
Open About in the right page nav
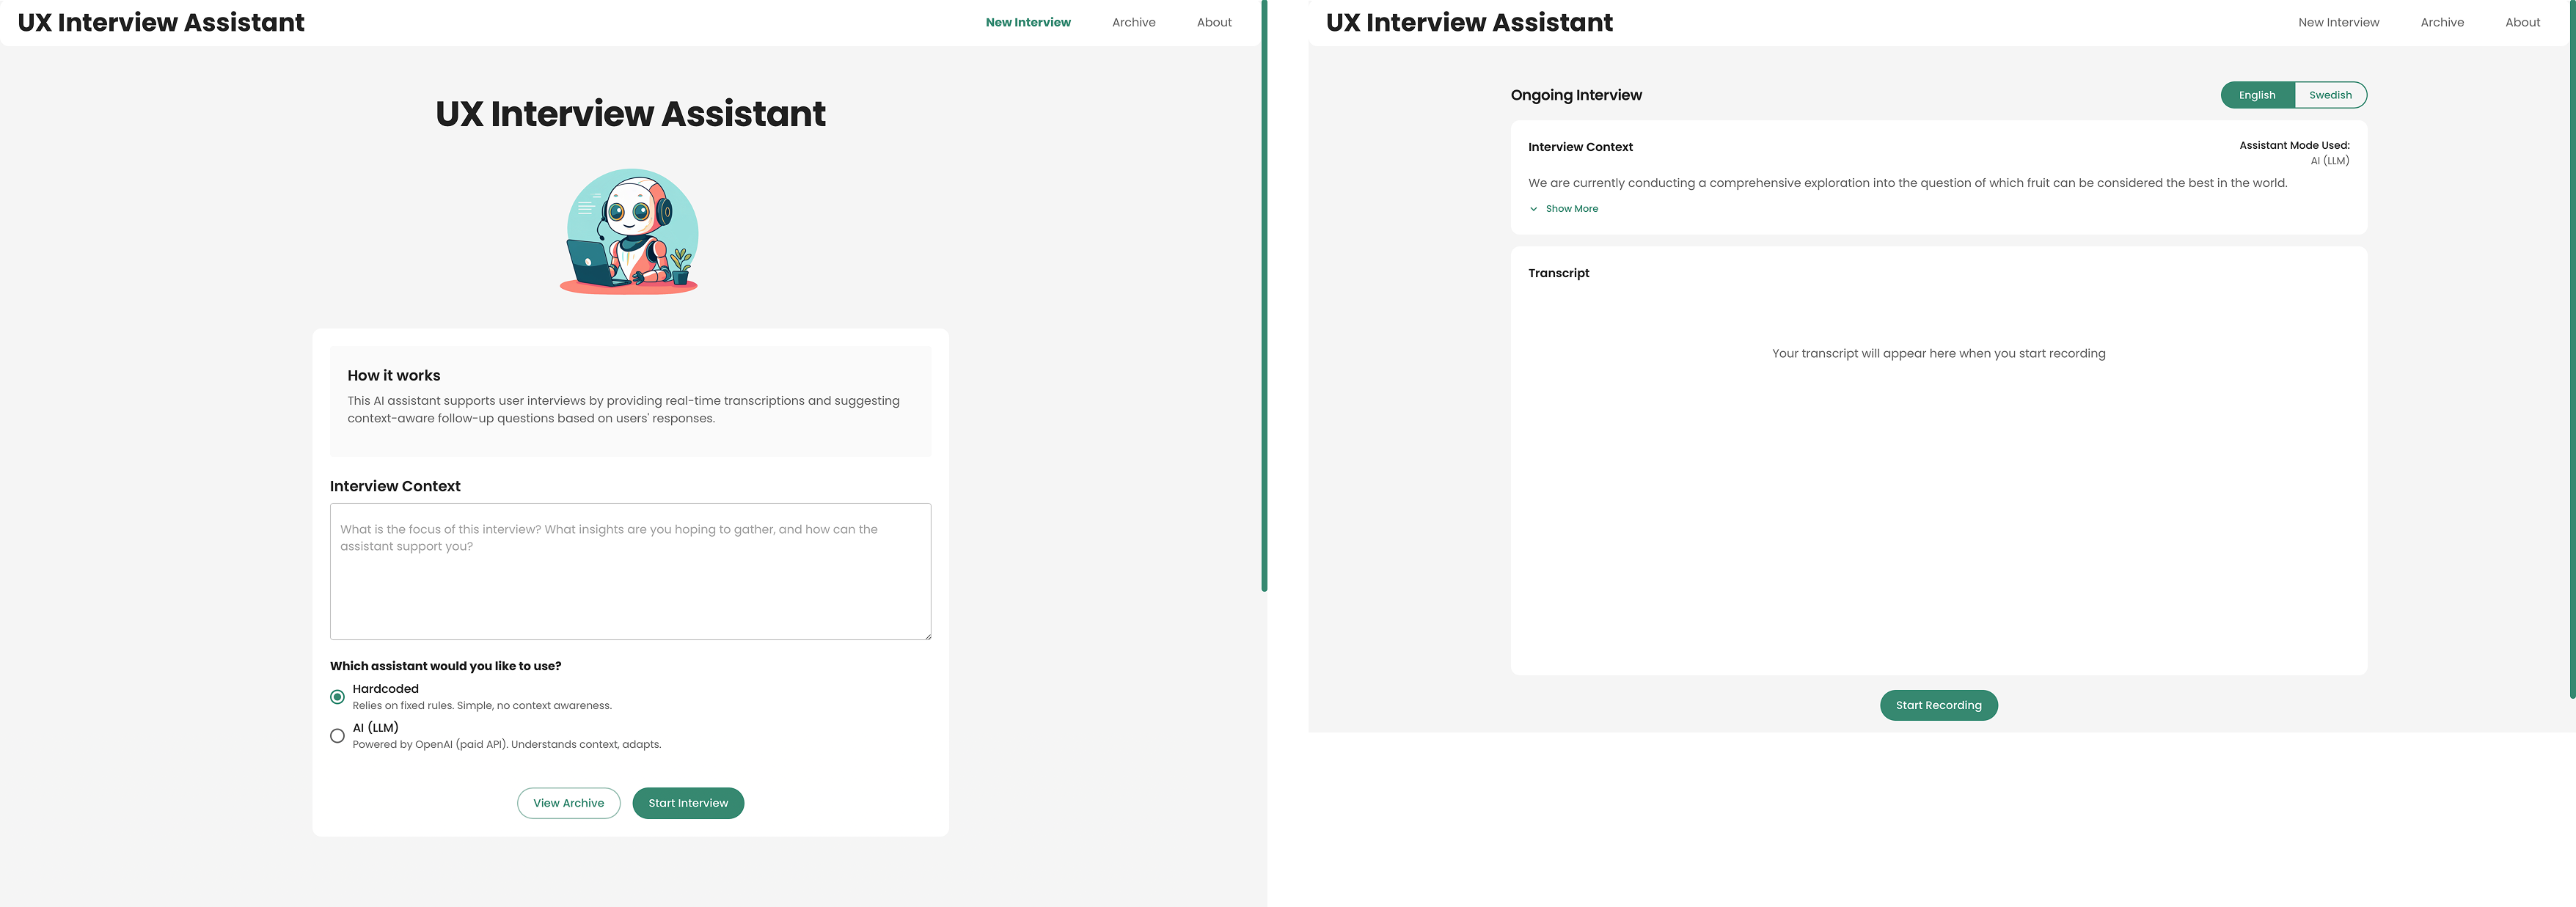click(x=2522, y=22)
